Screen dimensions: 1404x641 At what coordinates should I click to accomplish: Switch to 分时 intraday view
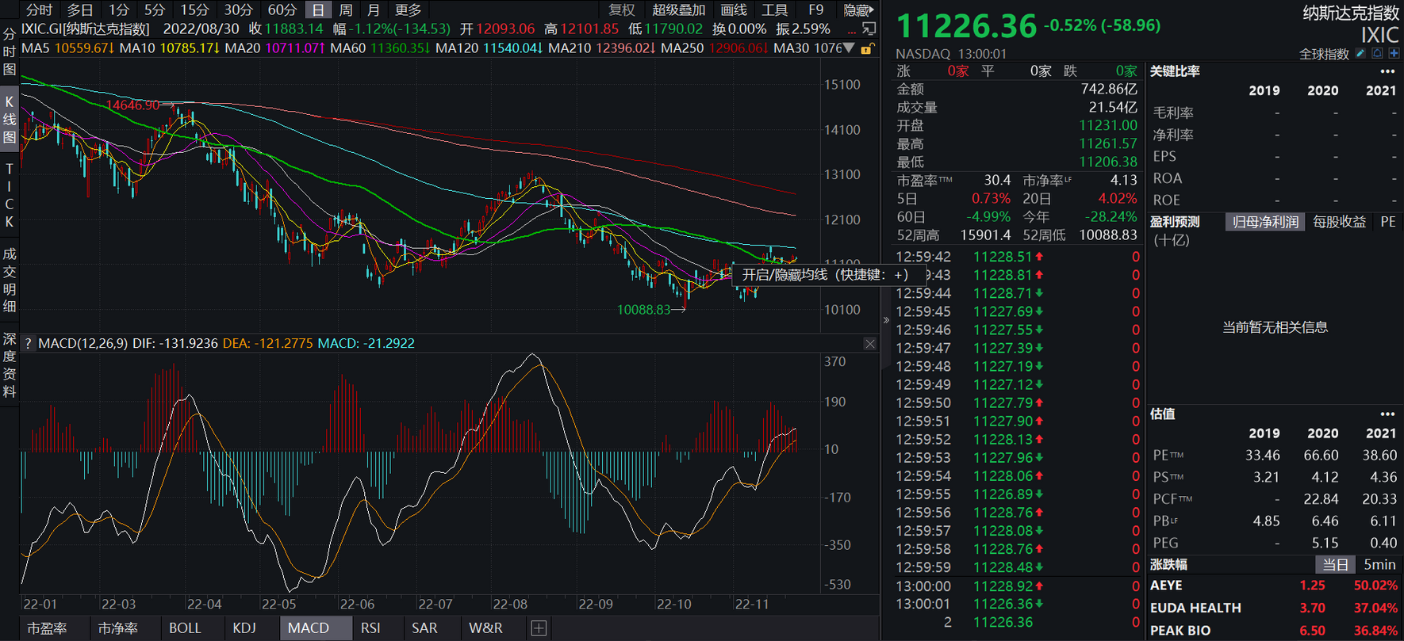pos(39,10)
